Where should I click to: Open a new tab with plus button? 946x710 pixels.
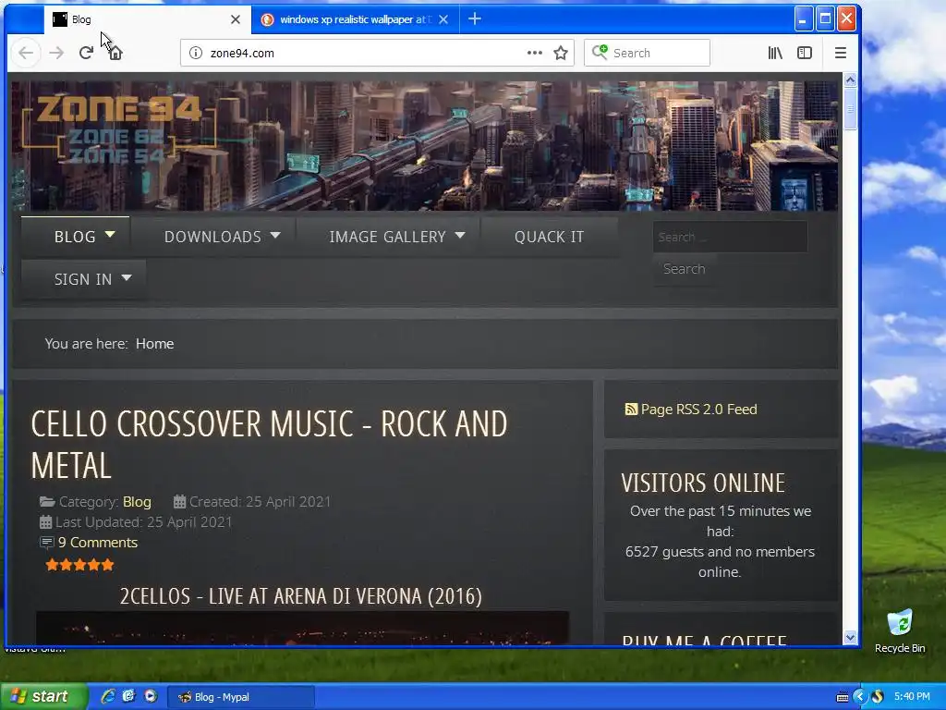pyautogui.click(x=475, y=19)
